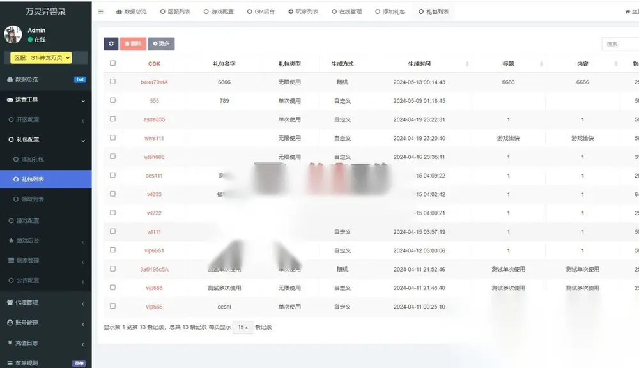639x368 pixels.
Task: Sort by the 标题 column sort arrows
Action: (541, 64)
